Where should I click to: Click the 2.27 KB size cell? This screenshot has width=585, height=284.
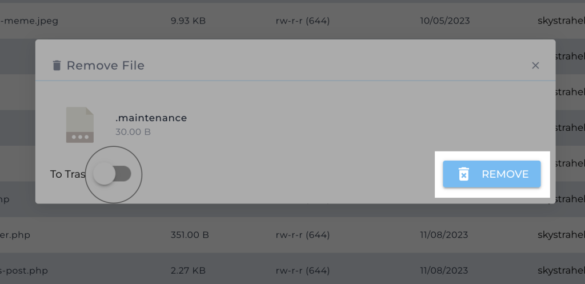(188, 270)
